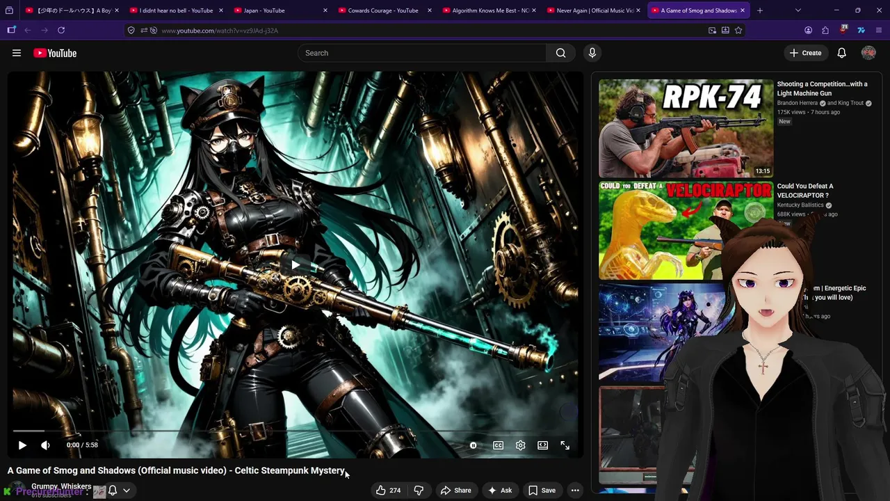Click the search magnifier button
Viewport: 890px width, 501px height.
[x=560, y=53]
